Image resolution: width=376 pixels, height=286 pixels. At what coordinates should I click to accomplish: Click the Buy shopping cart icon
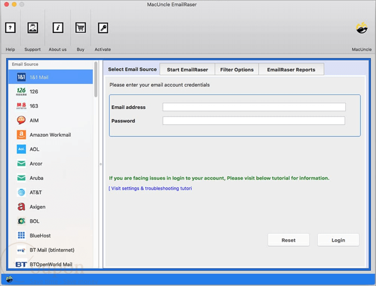[x=80, y=28]
